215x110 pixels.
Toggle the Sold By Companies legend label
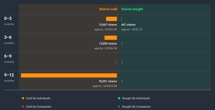(39, 107)
